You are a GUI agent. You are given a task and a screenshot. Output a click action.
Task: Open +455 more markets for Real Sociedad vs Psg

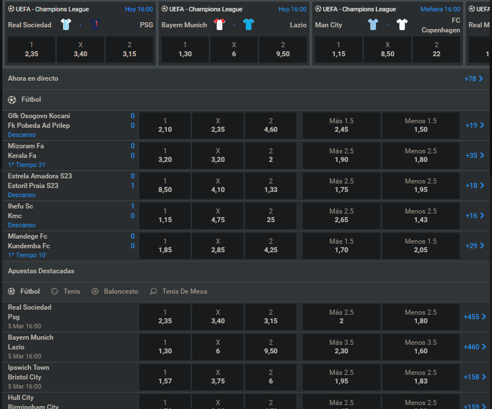(474, 317)
